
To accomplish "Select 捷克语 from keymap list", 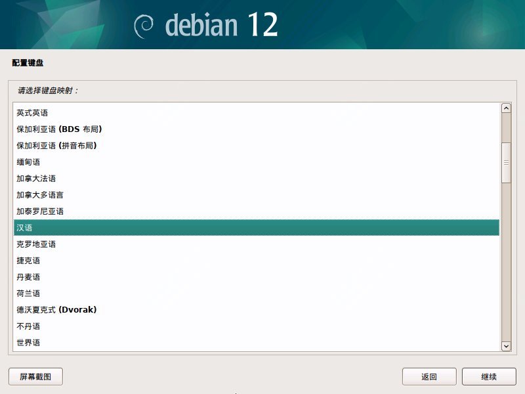I will click(28, 261).
